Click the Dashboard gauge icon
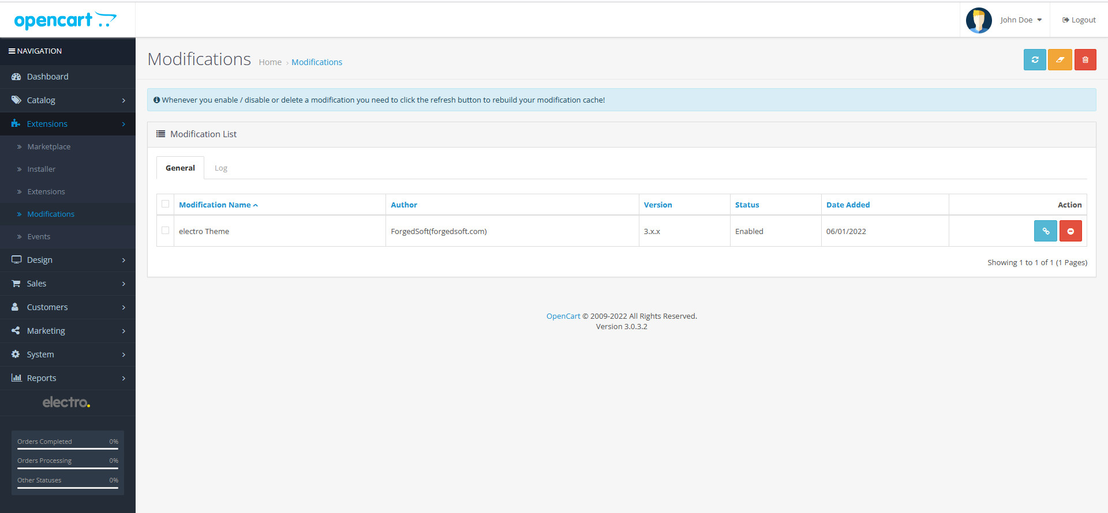 coord(16,77)
